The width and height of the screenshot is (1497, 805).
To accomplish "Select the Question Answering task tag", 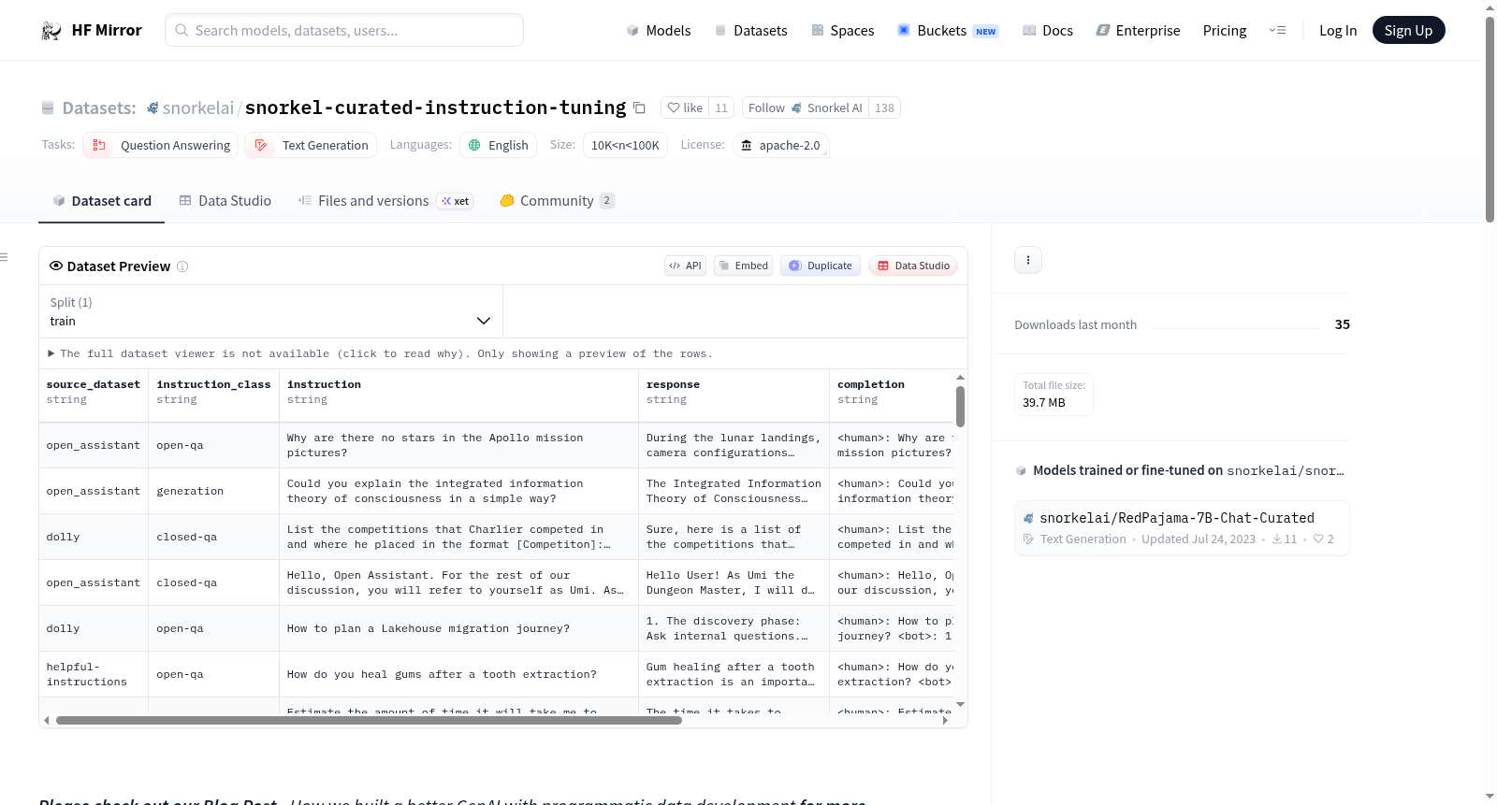I will [x=161, y=145].
